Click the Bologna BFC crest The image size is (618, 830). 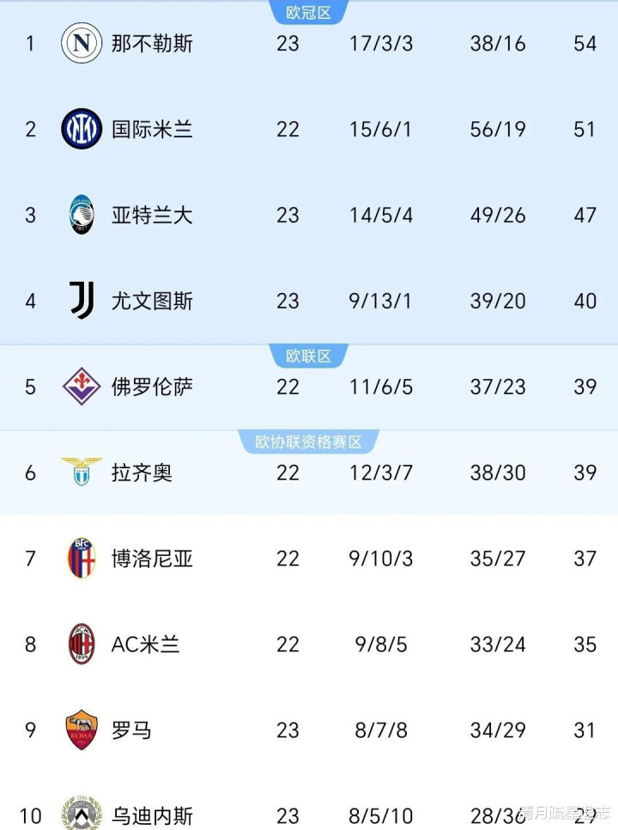82,558
